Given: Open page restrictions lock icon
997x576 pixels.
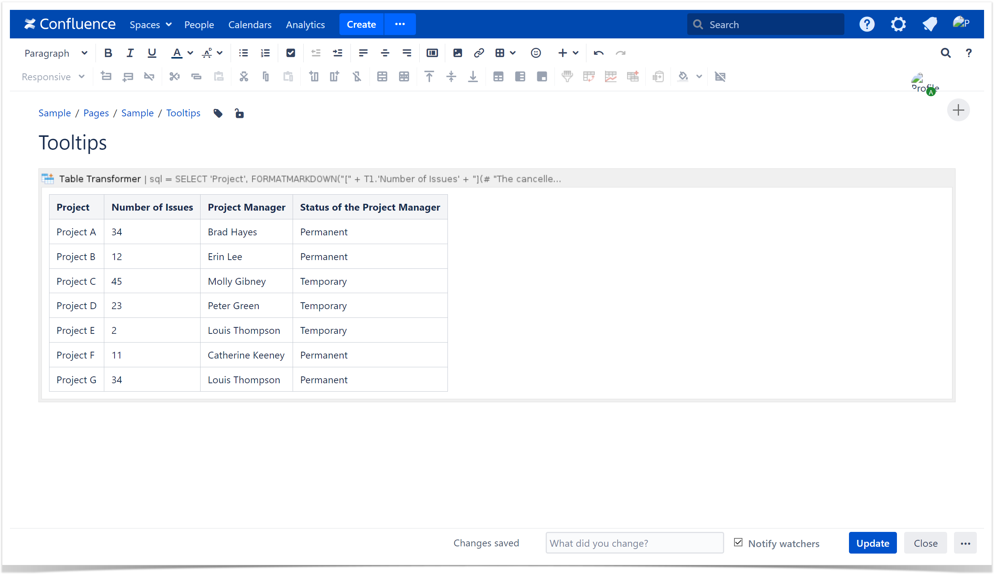Looking at the screenshot, I should coord(239,113).
